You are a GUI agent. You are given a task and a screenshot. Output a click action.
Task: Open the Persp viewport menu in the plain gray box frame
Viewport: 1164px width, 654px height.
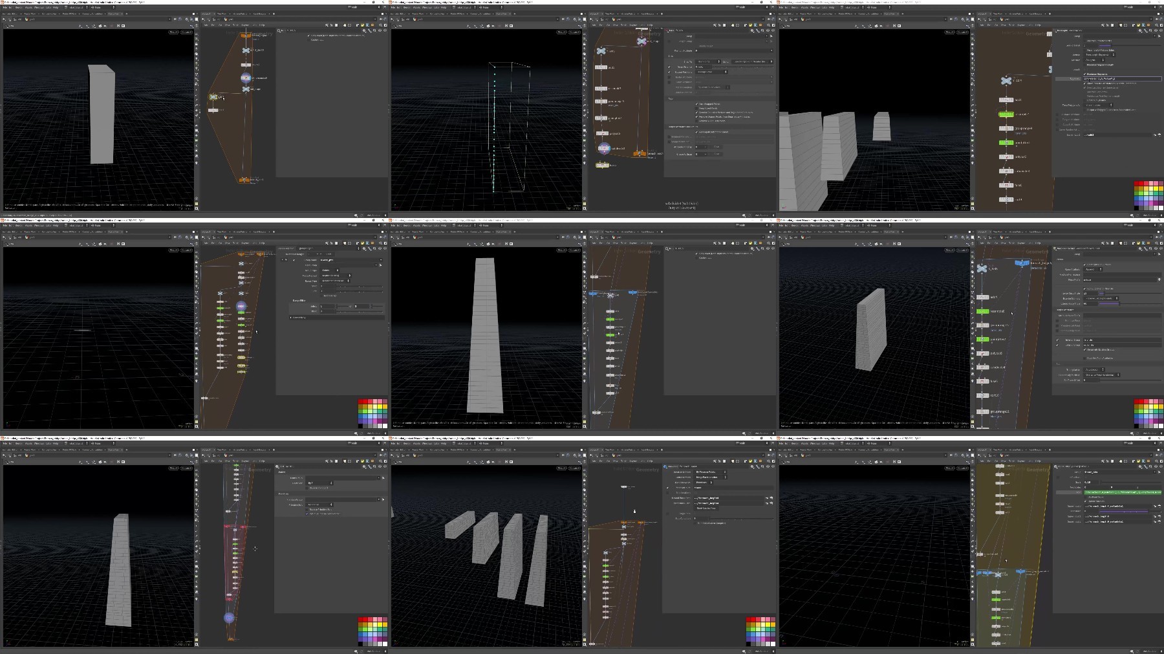(173, 32)
